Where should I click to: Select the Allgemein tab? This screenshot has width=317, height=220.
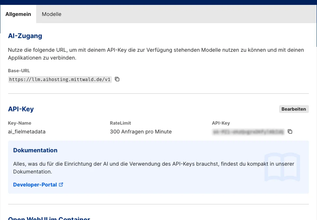18,14
